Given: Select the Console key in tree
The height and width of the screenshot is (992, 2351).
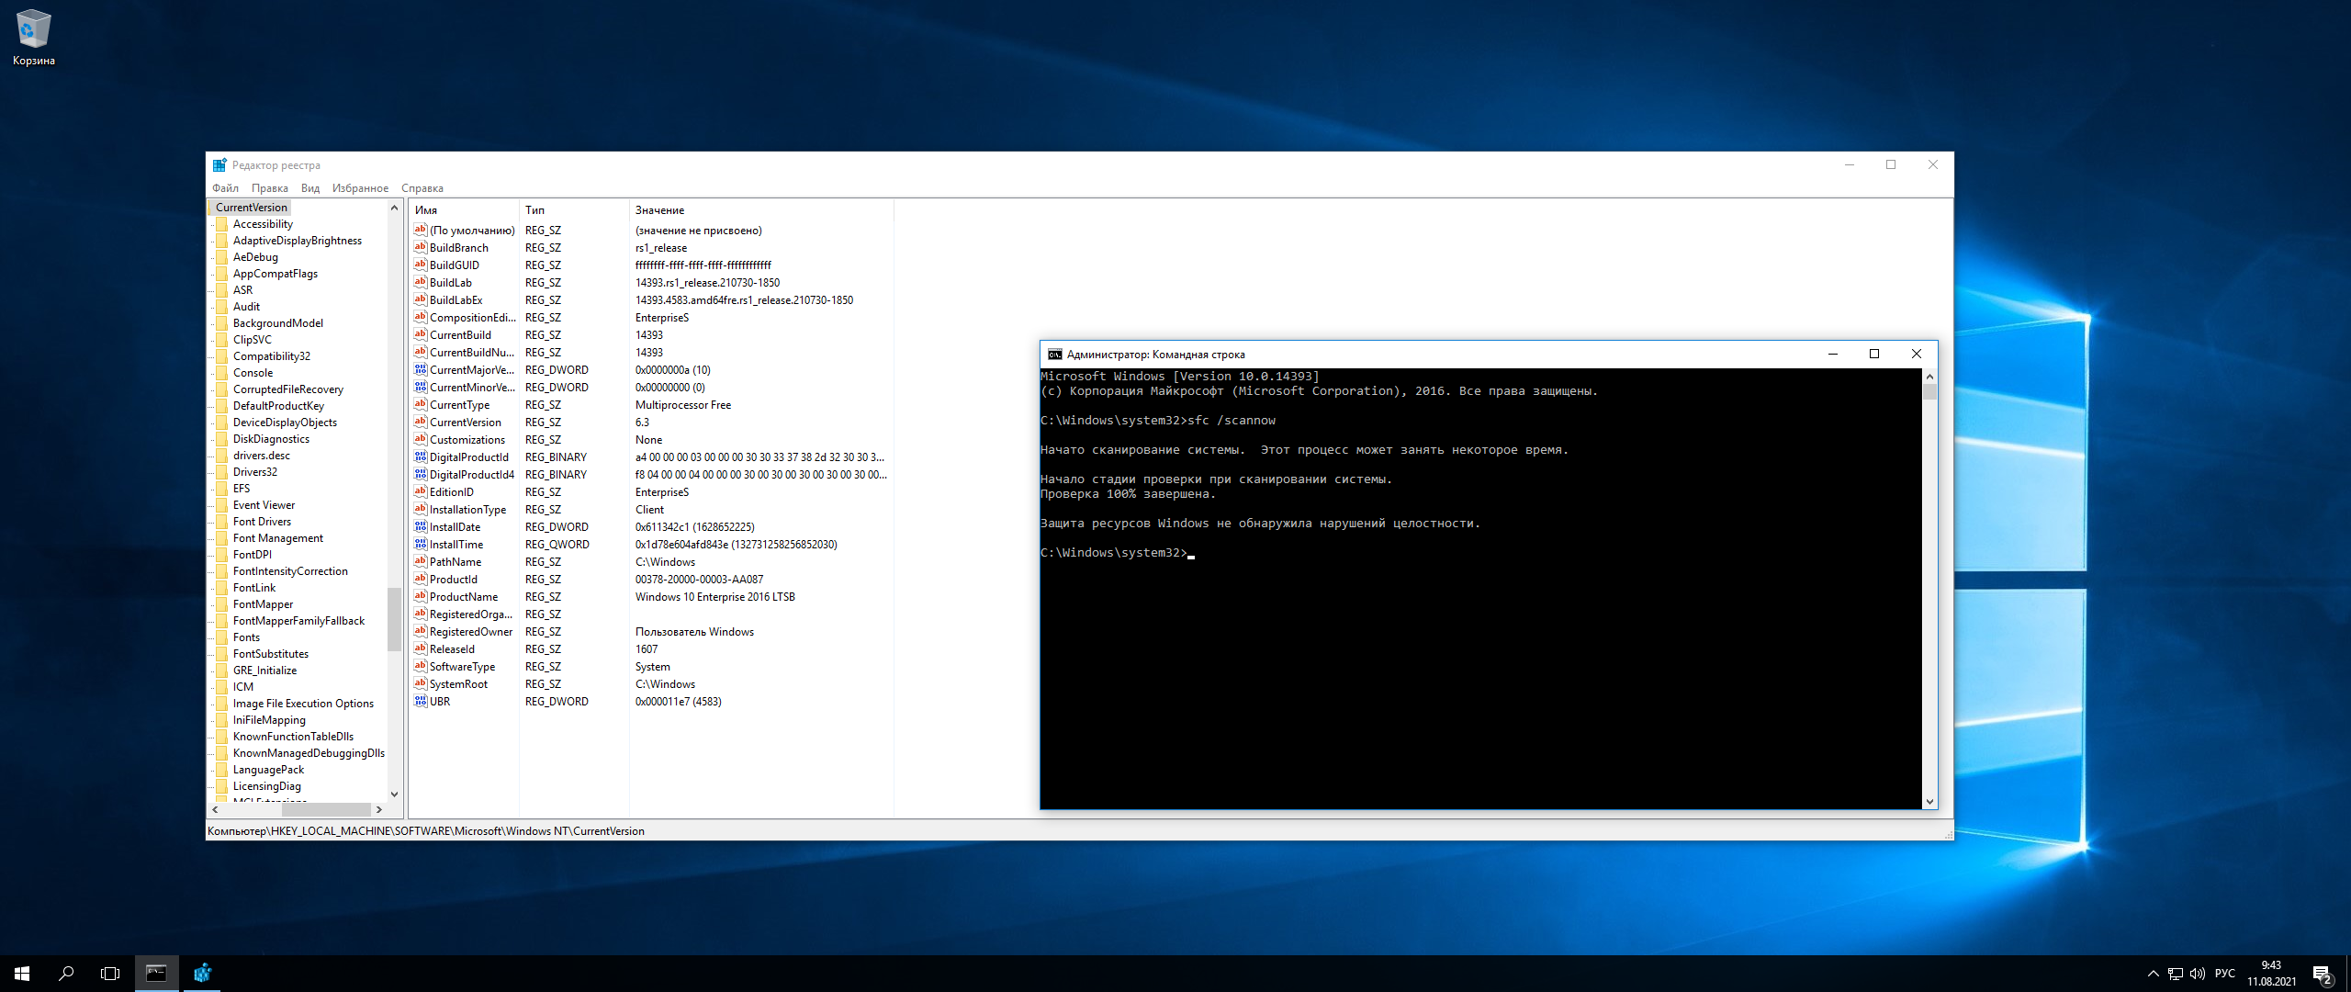Looking at the screenshot, I should tap(253, 373).
